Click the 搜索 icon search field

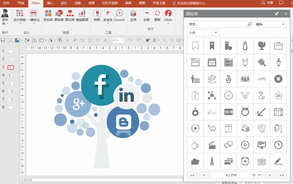(220, 24)
